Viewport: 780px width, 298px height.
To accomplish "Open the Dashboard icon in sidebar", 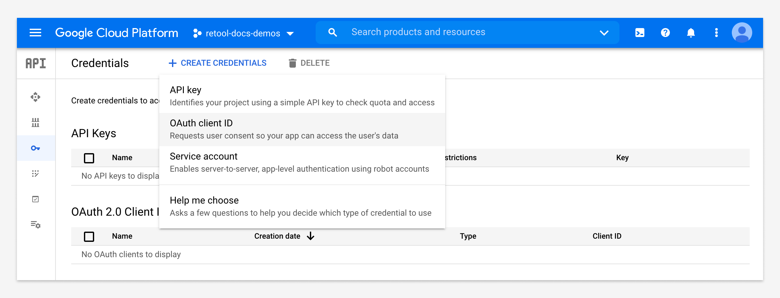I will 35,97.
